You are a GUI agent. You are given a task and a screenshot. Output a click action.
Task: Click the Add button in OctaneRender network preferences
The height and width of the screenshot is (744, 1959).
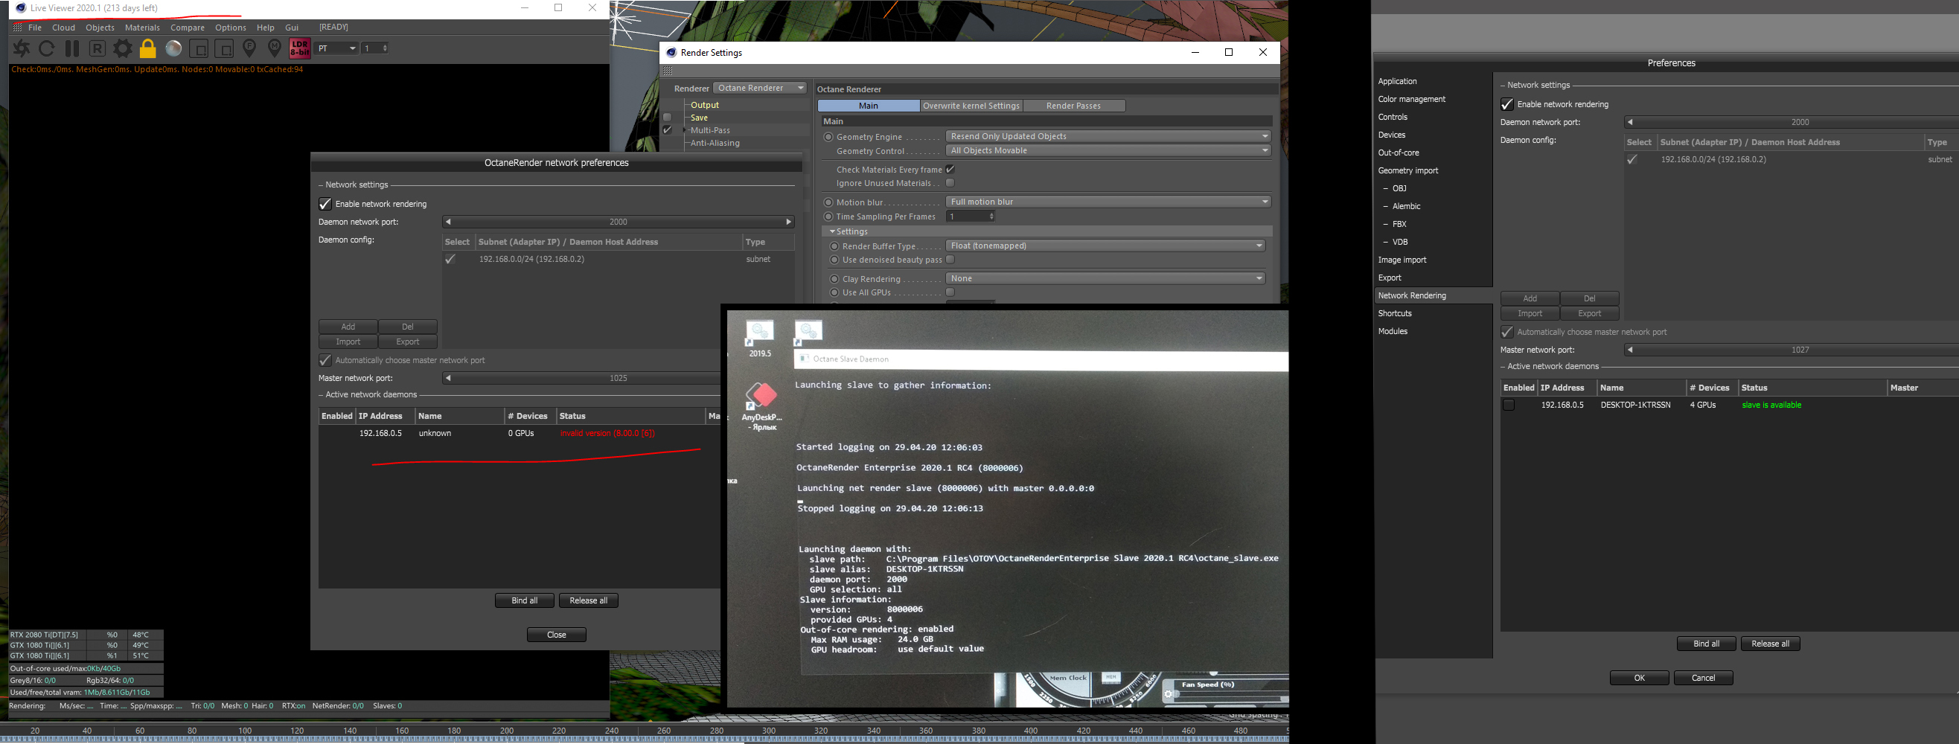click(348, 327)
